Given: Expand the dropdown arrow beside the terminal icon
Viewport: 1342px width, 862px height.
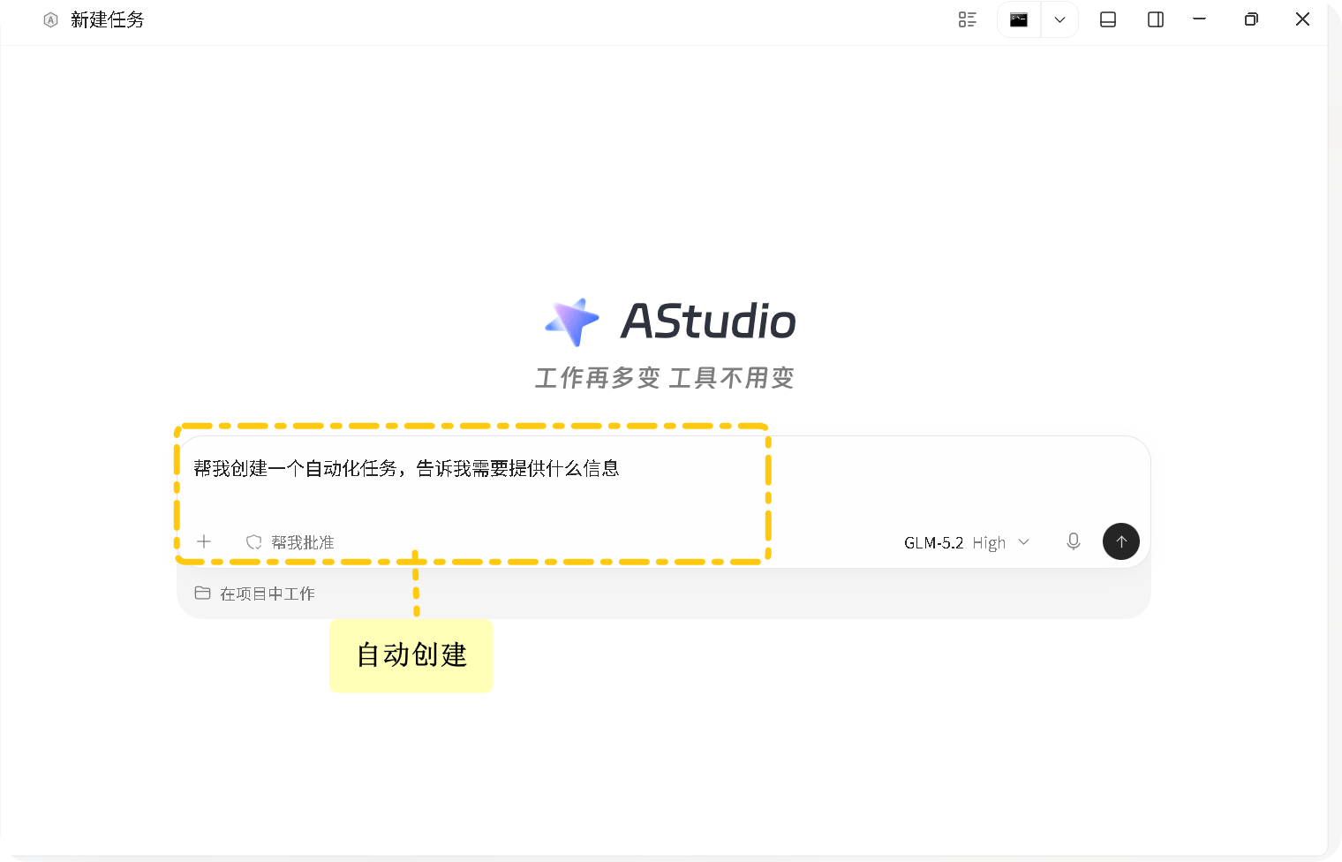Looking at the screenshot, I should pyautogui.click(x=1060, y=19).
